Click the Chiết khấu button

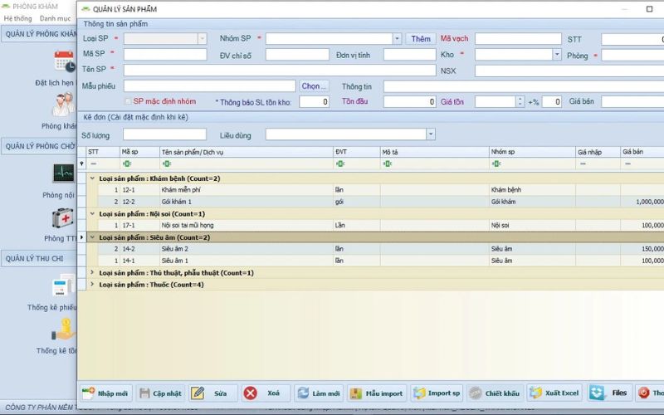[x=495, y=393]
